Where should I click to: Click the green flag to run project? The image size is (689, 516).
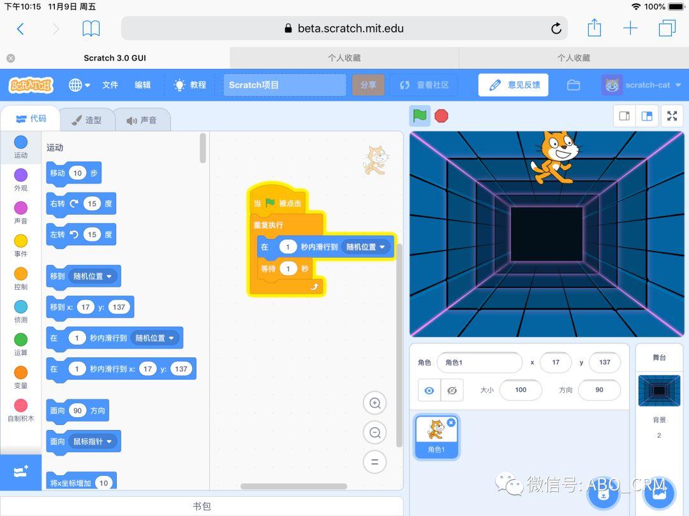(420, 116)
